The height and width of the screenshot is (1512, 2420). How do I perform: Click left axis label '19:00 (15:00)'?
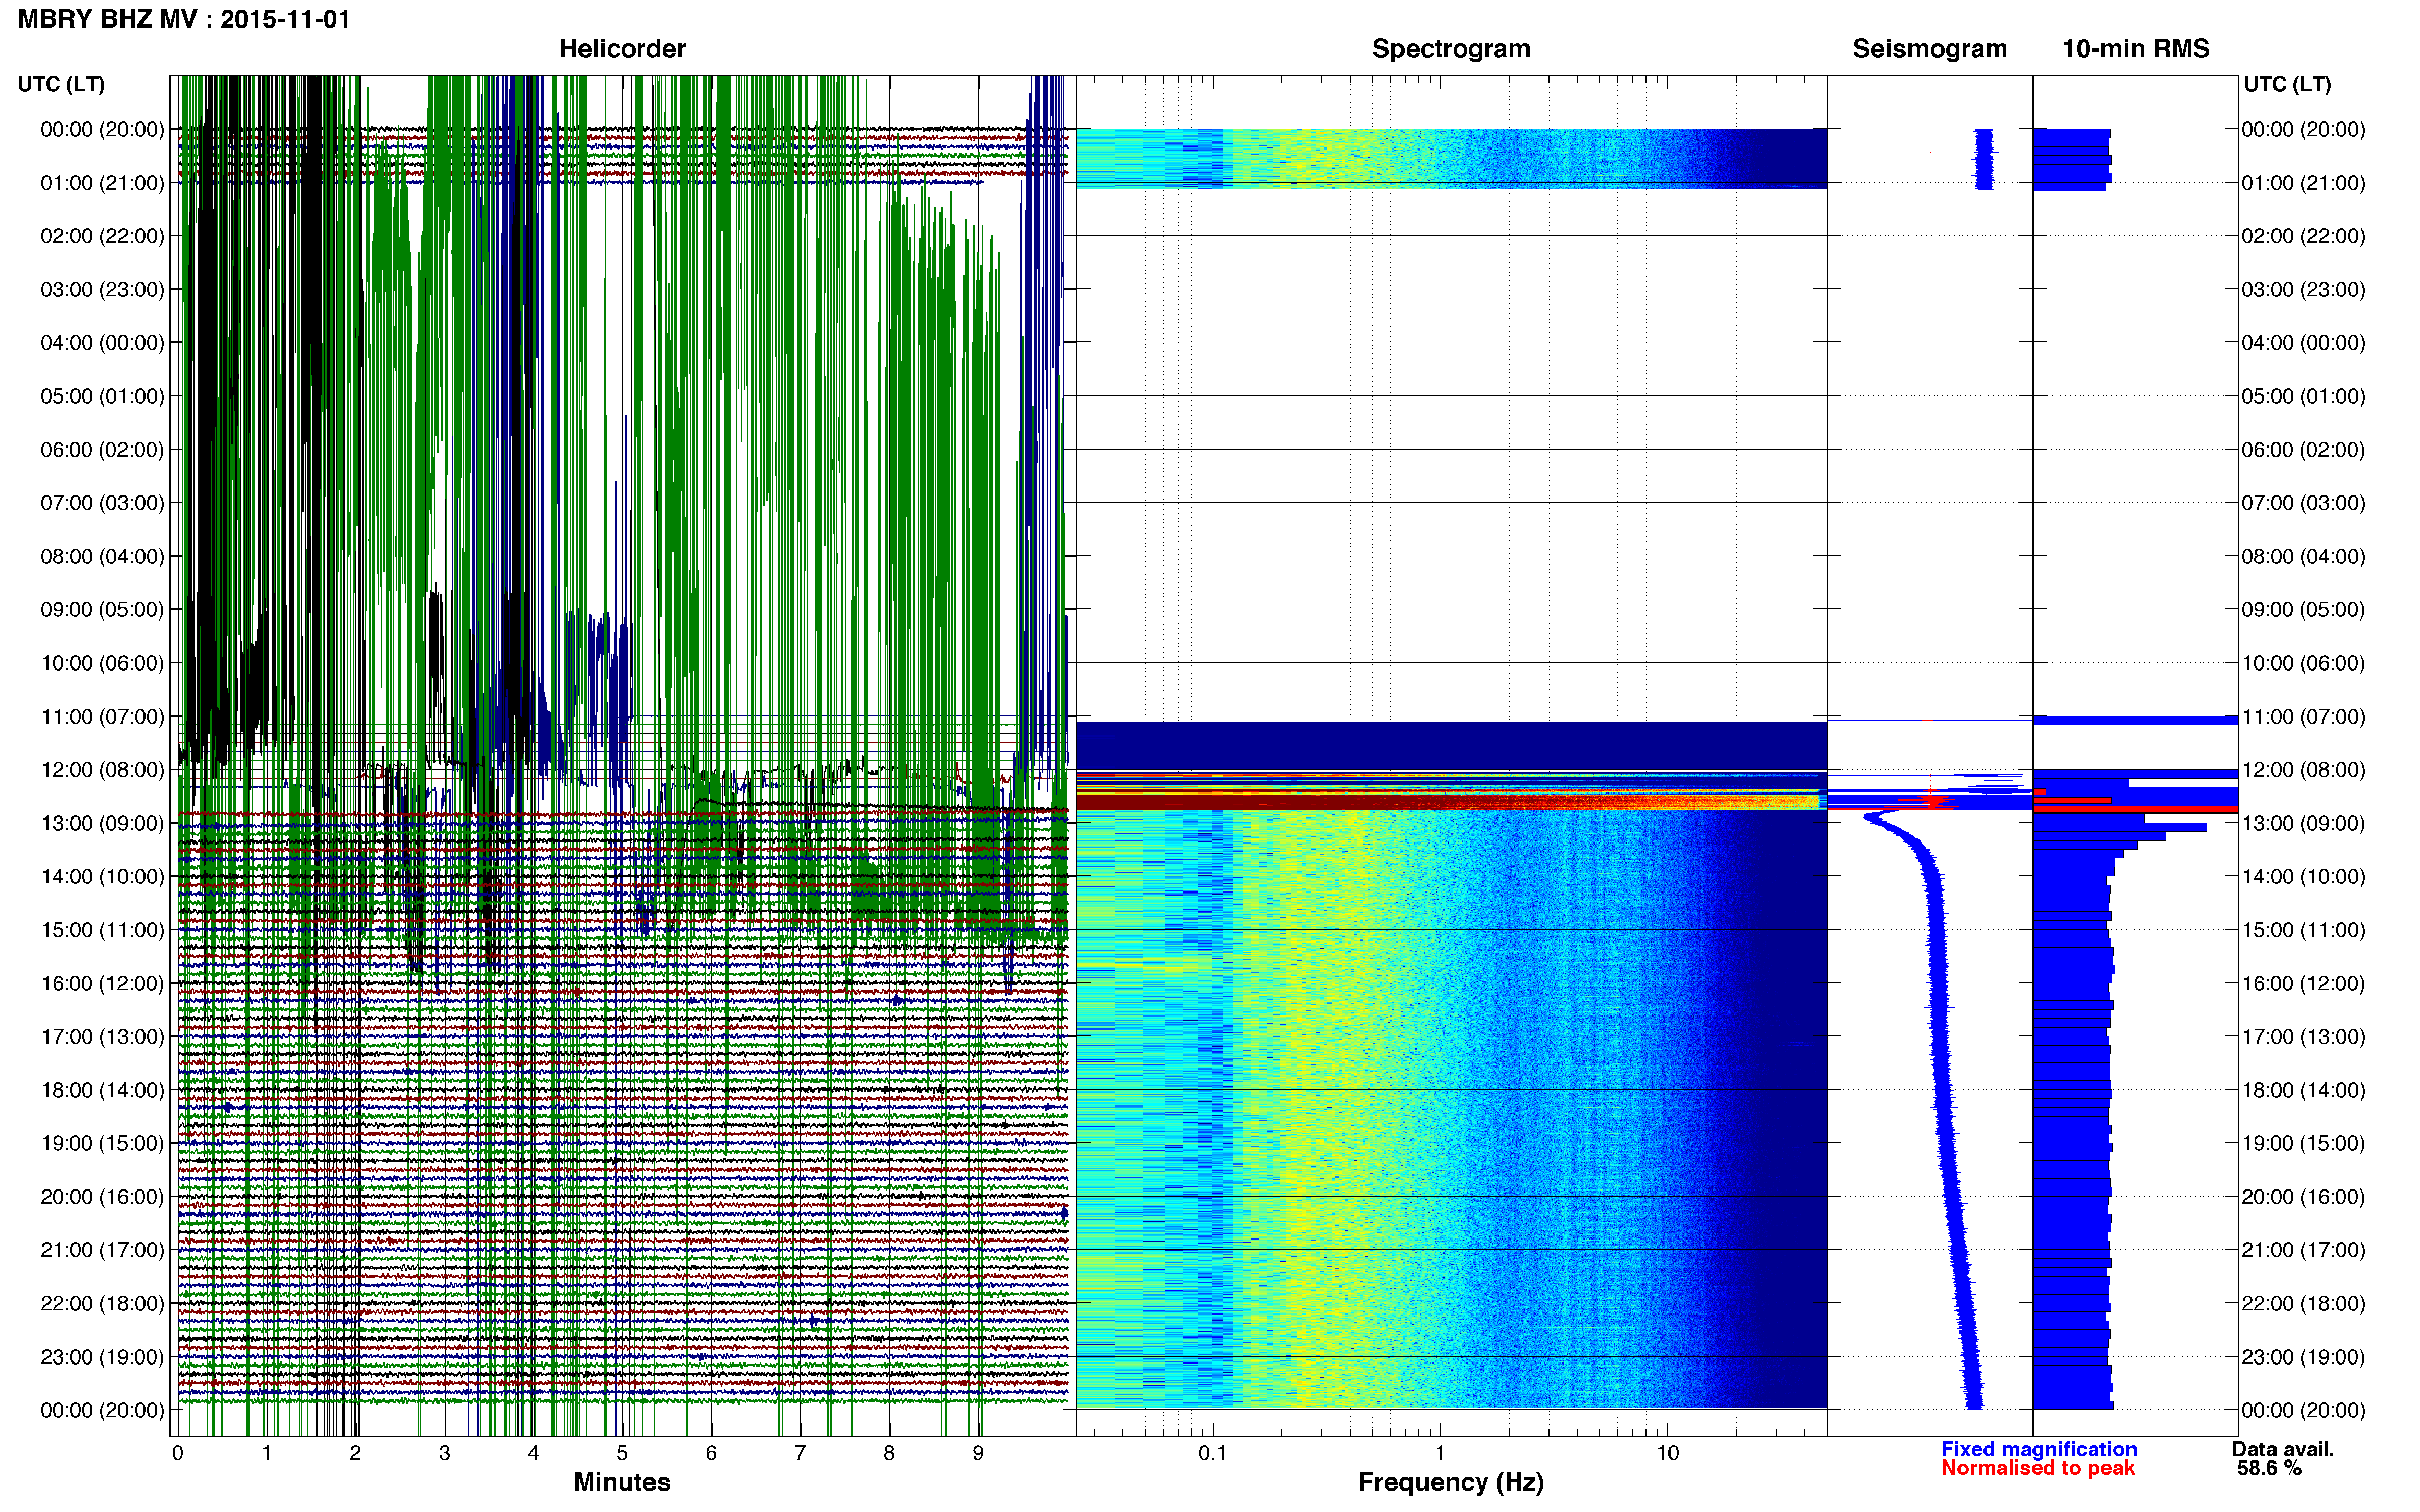(x=102, y=1144)
